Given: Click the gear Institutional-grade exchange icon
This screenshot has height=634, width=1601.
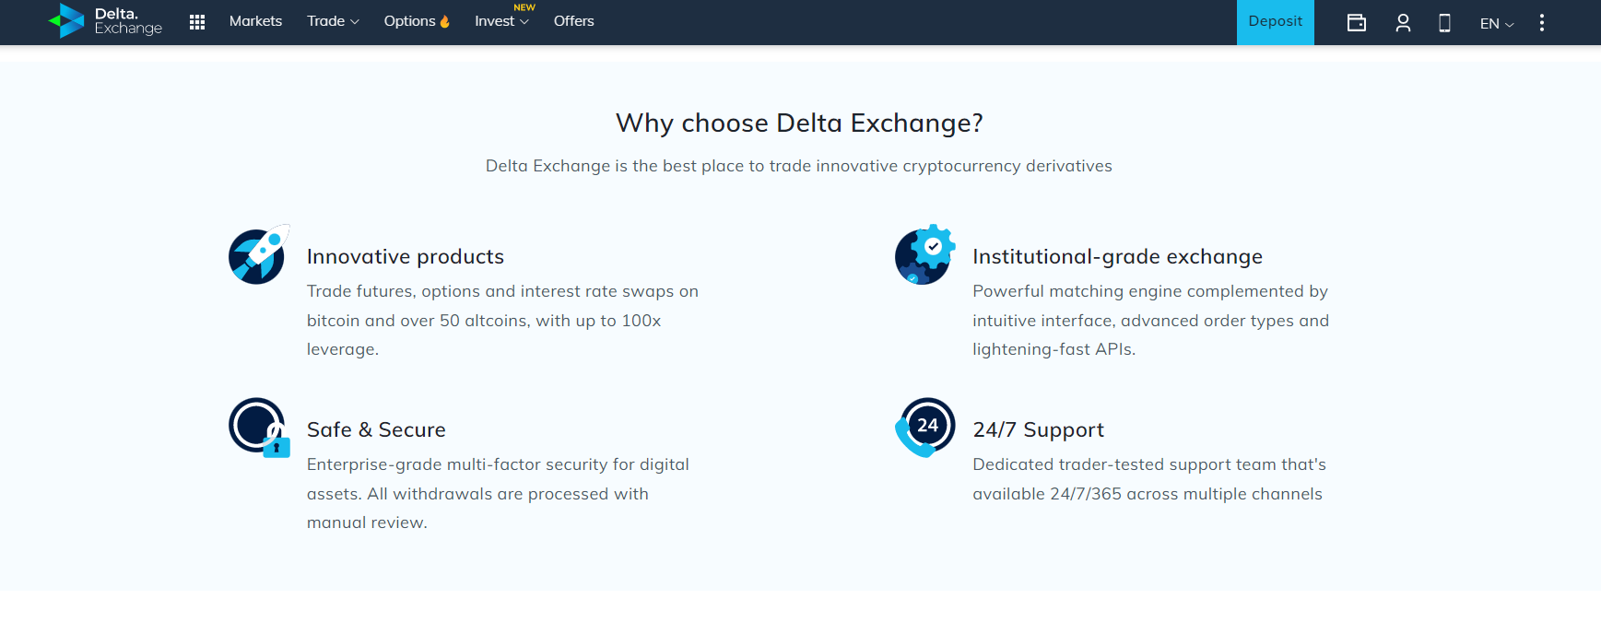Looking at the screenshot, I should [x=924, y=254].
